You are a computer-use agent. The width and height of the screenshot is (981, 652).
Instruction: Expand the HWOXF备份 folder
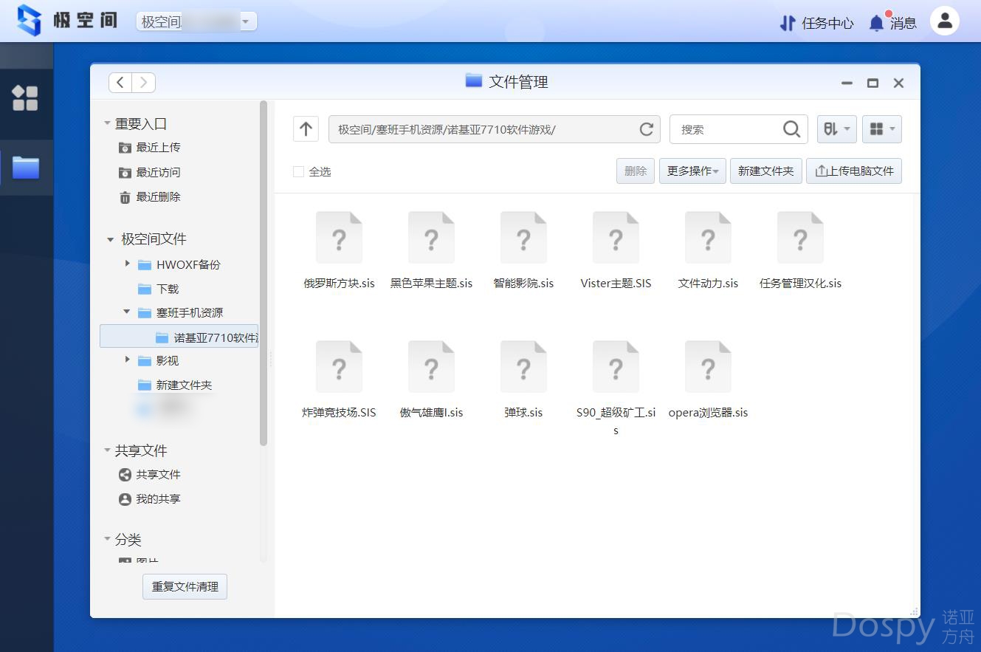pyautogui.click(x=127, y=264)
